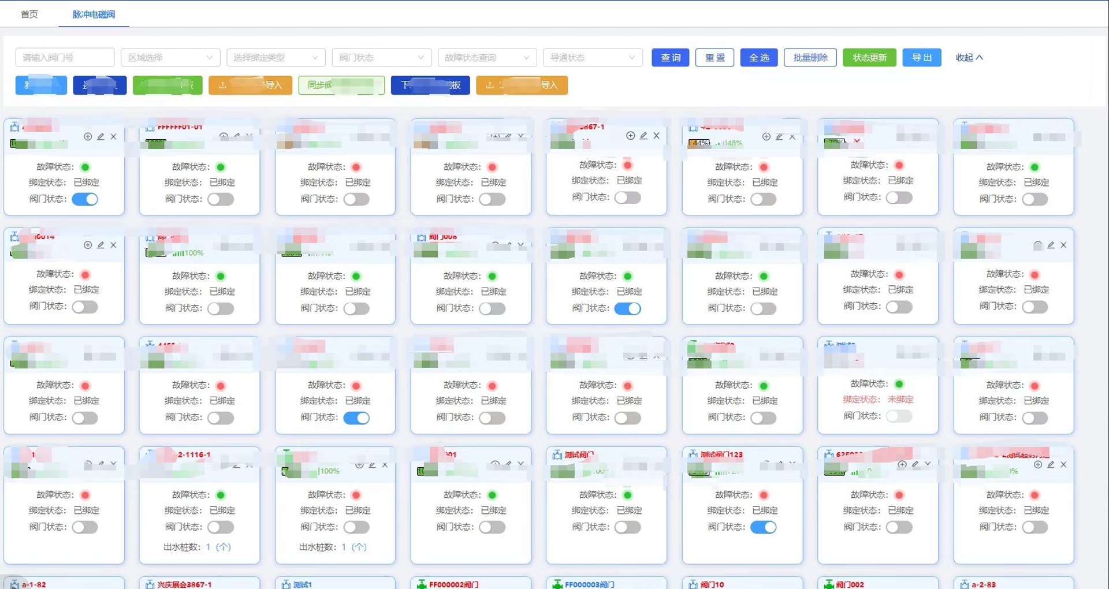Click the edit pencil on first valve card

[x=101, y=137]
